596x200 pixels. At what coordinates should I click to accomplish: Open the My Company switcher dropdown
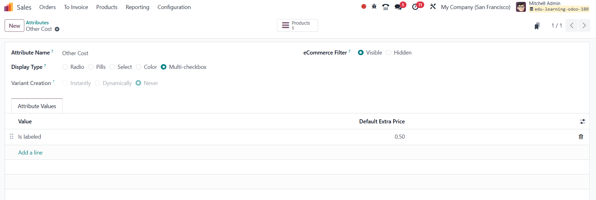click(x=475, y=7)
